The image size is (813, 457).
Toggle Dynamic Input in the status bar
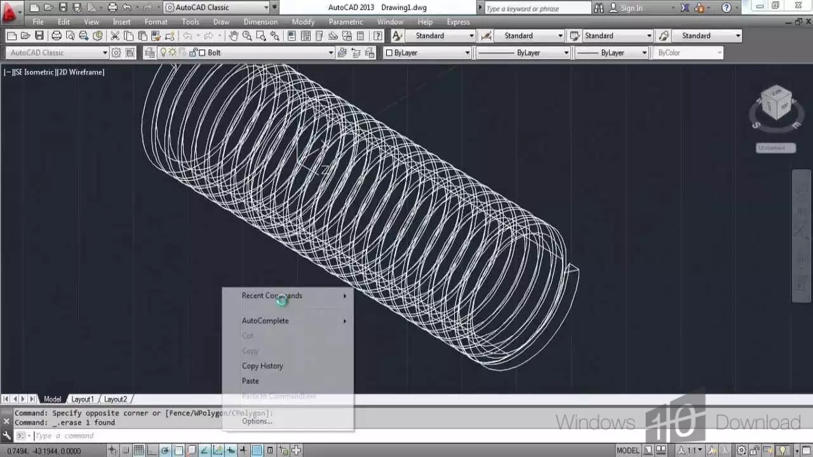coord(230,451)
